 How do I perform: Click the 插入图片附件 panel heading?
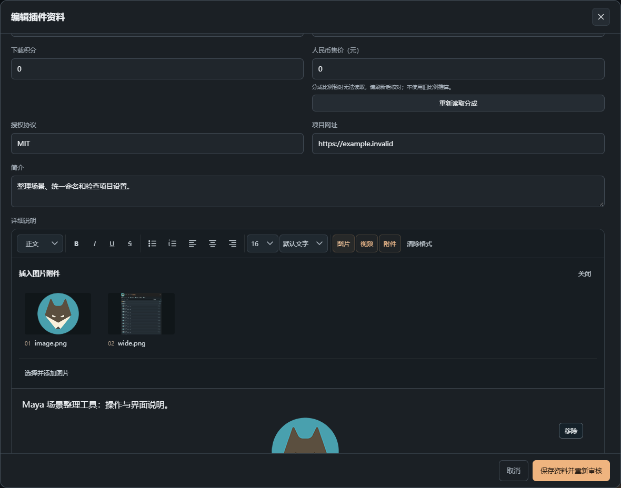coord(39,274)
